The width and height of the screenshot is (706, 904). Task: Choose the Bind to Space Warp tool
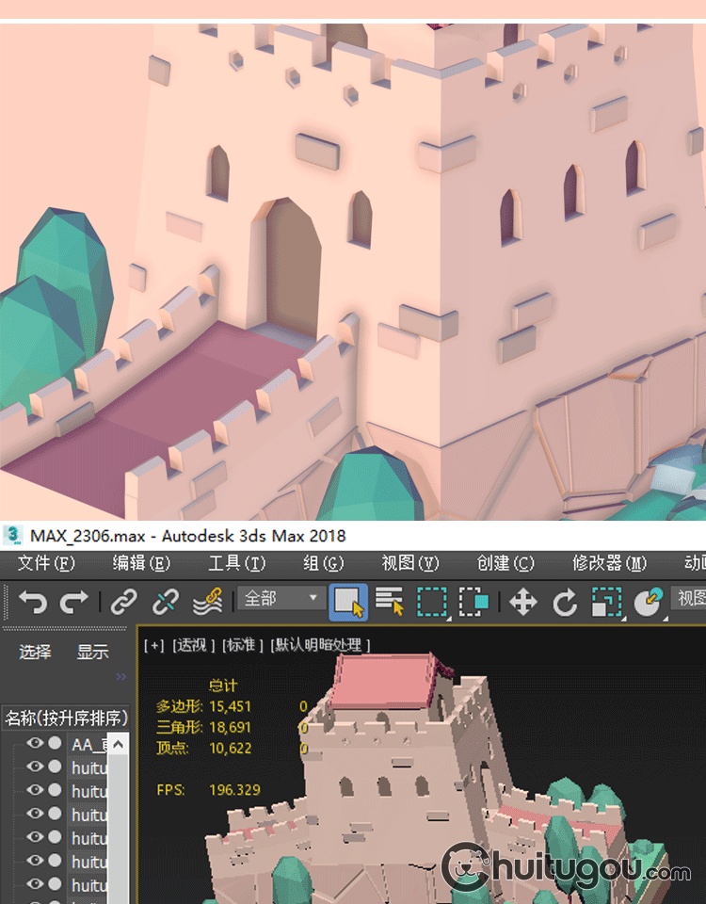tap(207, 603)
